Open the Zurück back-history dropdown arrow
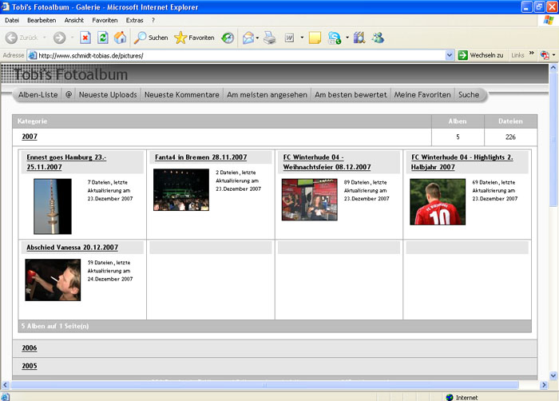This screenshot has width=559, height=401. click(44, 38)
